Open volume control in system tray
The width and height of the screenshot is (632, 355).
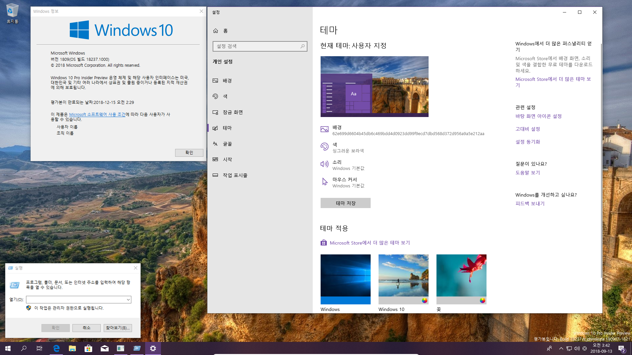(577, 348)
